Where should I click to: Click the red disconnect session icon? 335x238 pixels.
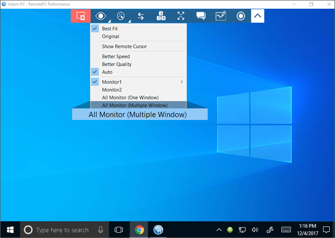point(80,16)
